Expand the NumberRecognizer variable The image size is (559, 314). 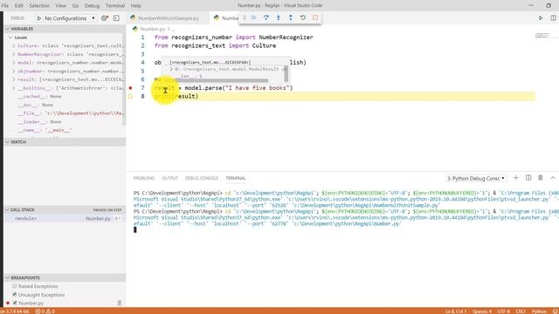(x=14, y=54)
